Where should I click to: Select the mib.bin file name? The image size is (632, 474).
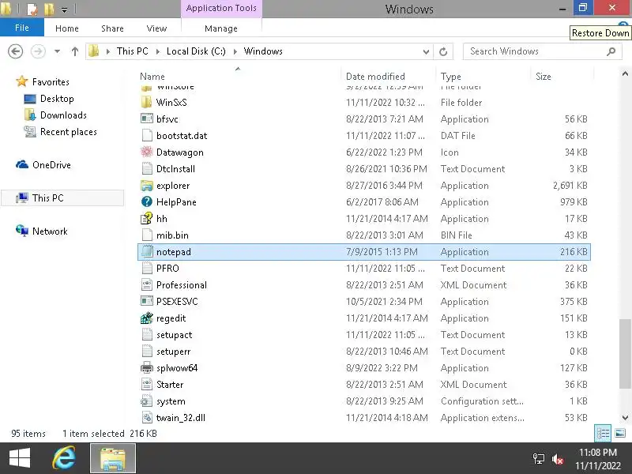172,235
